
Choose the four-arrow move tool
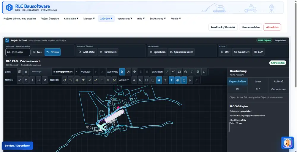pos(135,72)
